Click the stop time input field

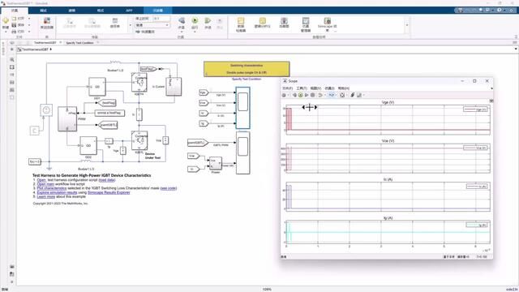point(161,19)
